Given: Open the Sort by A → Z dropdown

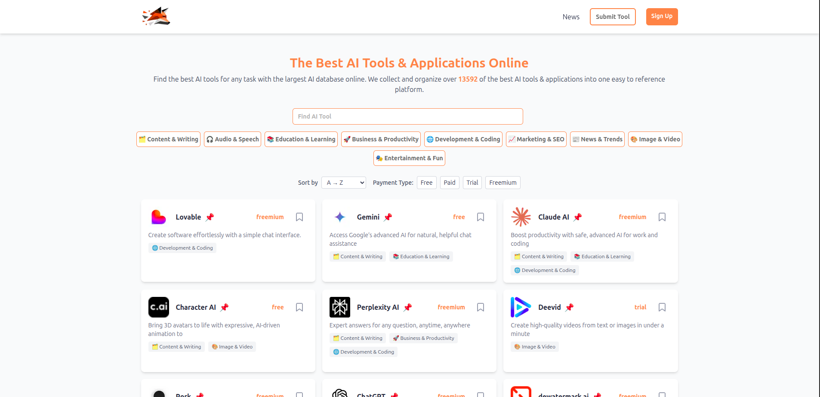Looking at the screenshot, I should 343,183.
